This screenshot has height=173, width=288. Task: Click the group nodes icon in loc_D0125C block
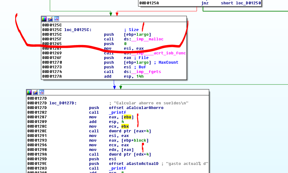[x=56, y=19]
